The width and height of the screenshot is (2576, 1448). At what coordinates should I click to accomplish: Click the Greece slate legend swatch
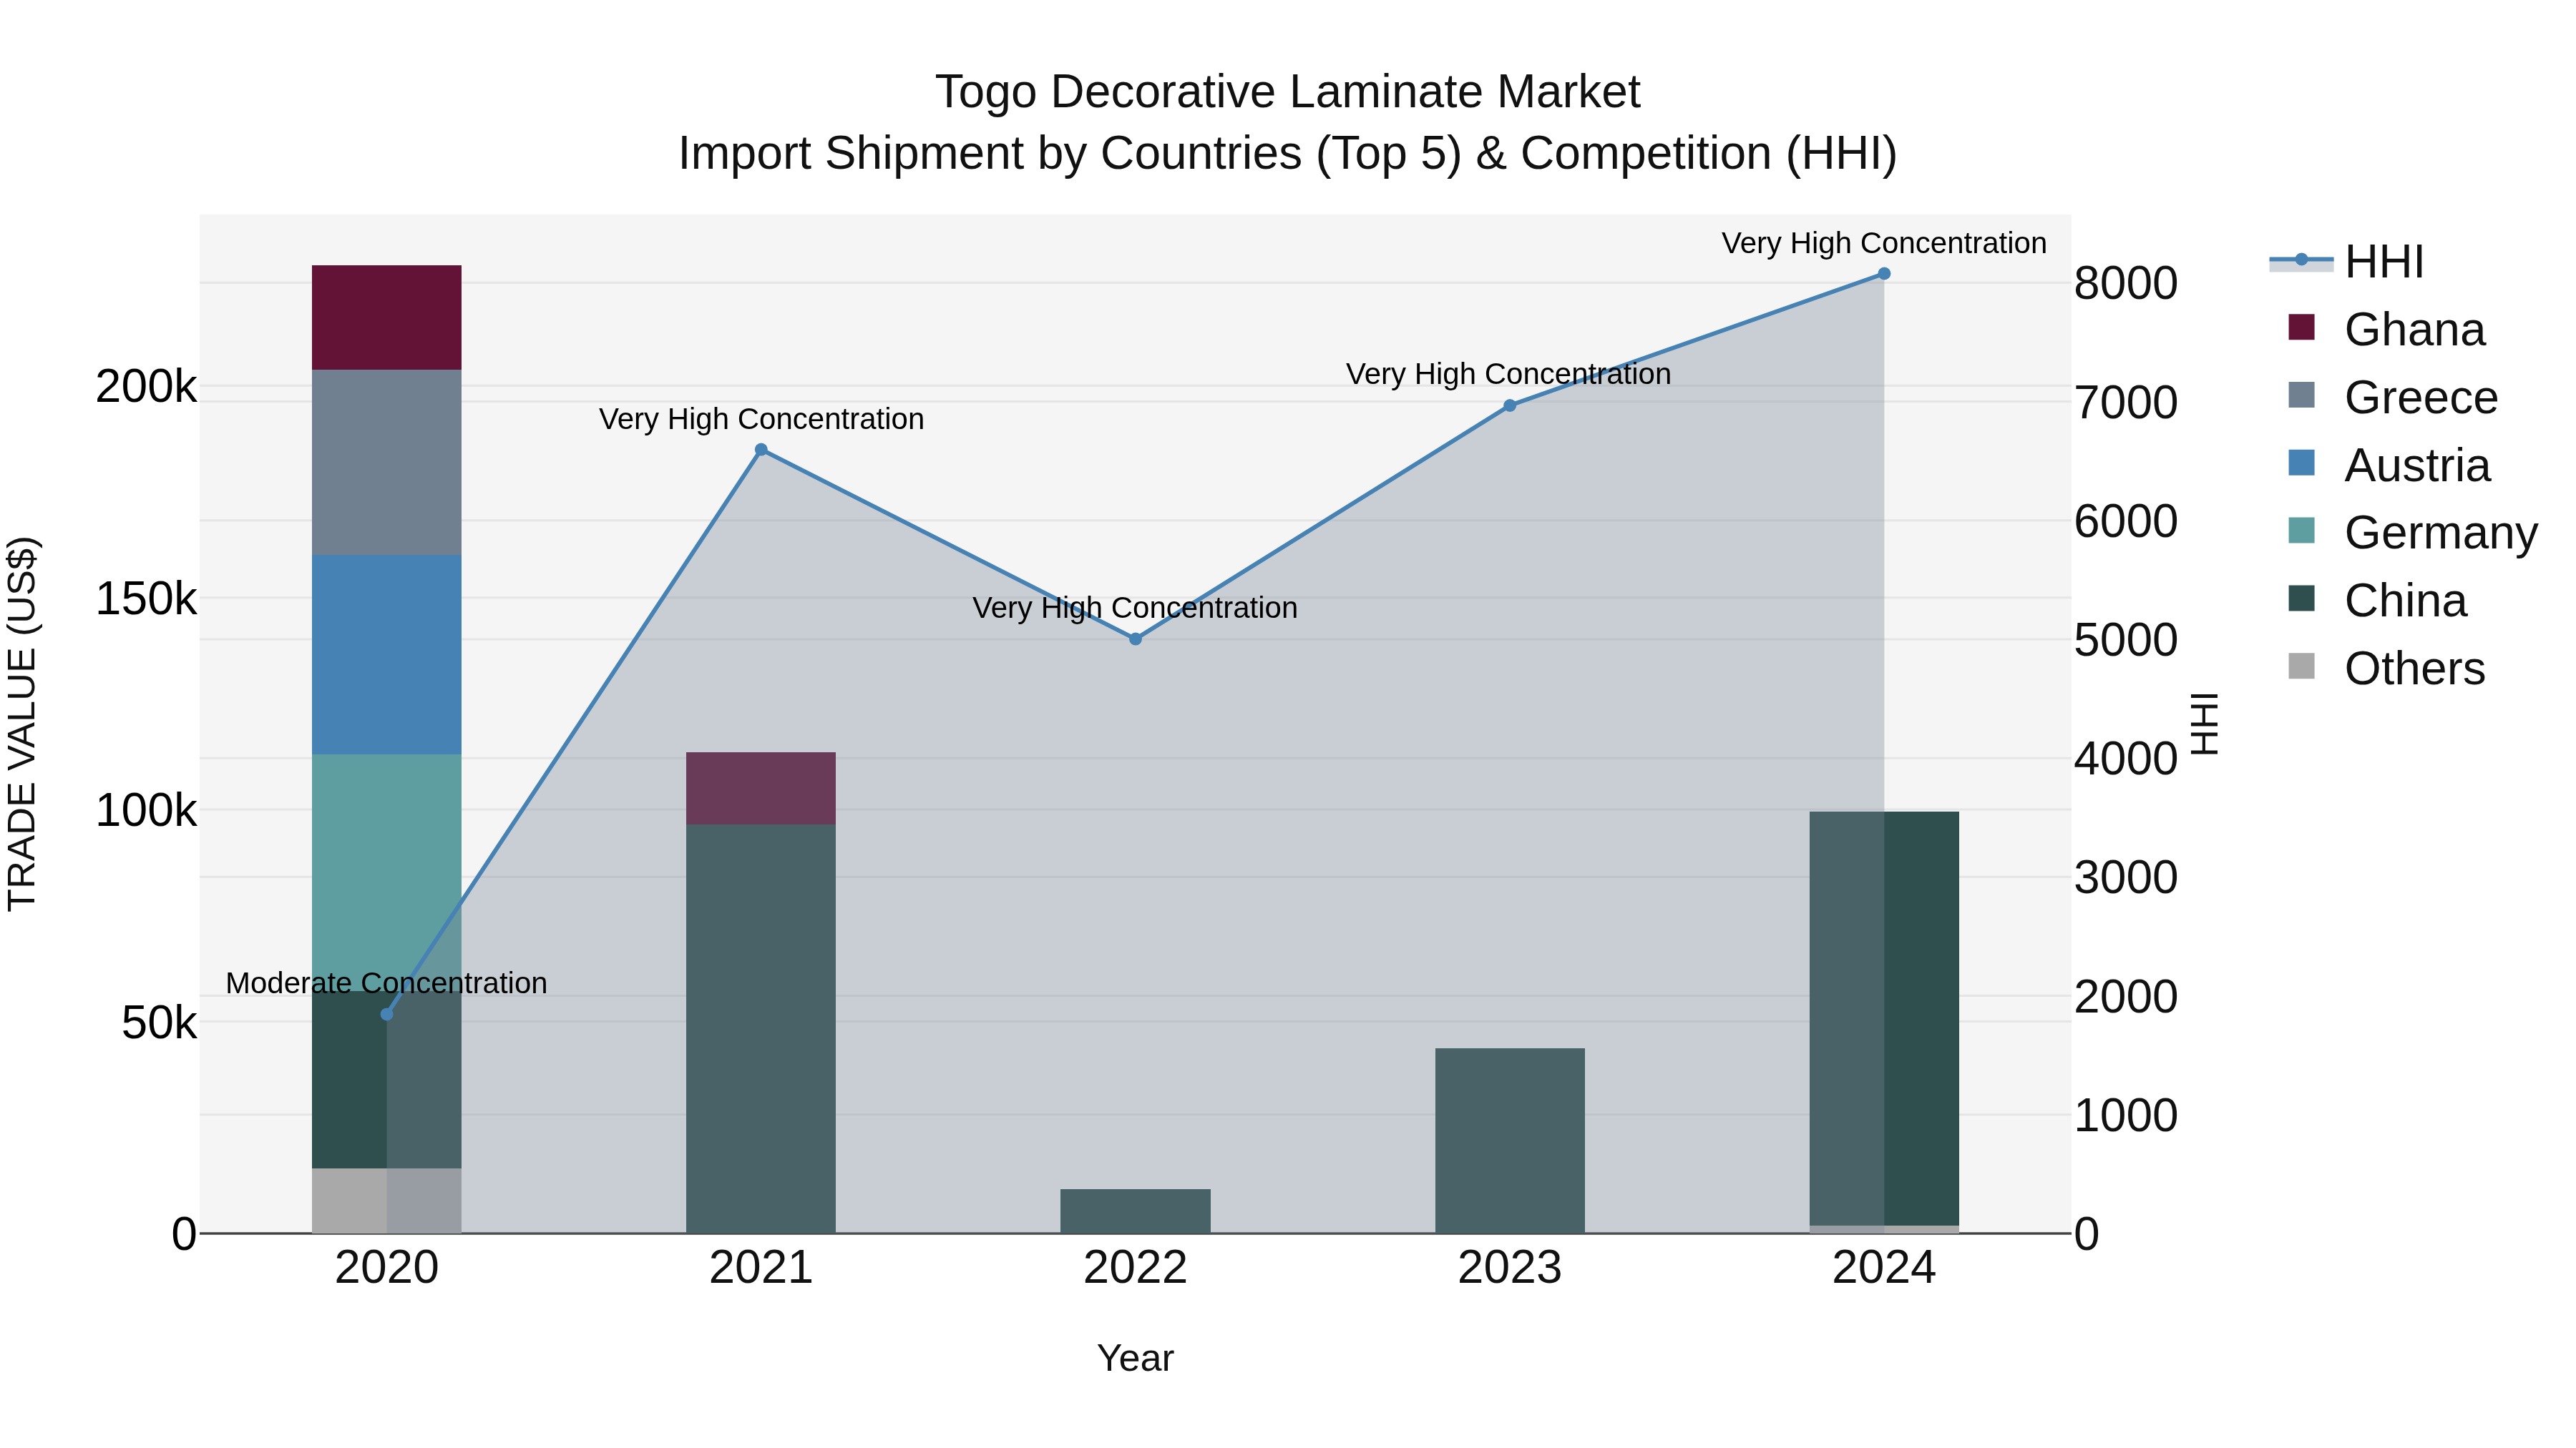coord(2301,395)
